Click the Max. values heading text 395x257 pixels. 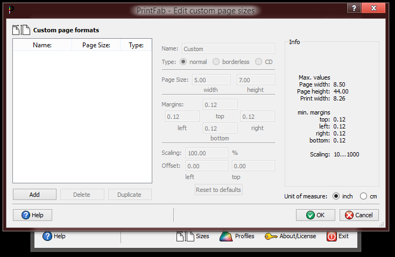pyautogui.click(x=314, y=77)
